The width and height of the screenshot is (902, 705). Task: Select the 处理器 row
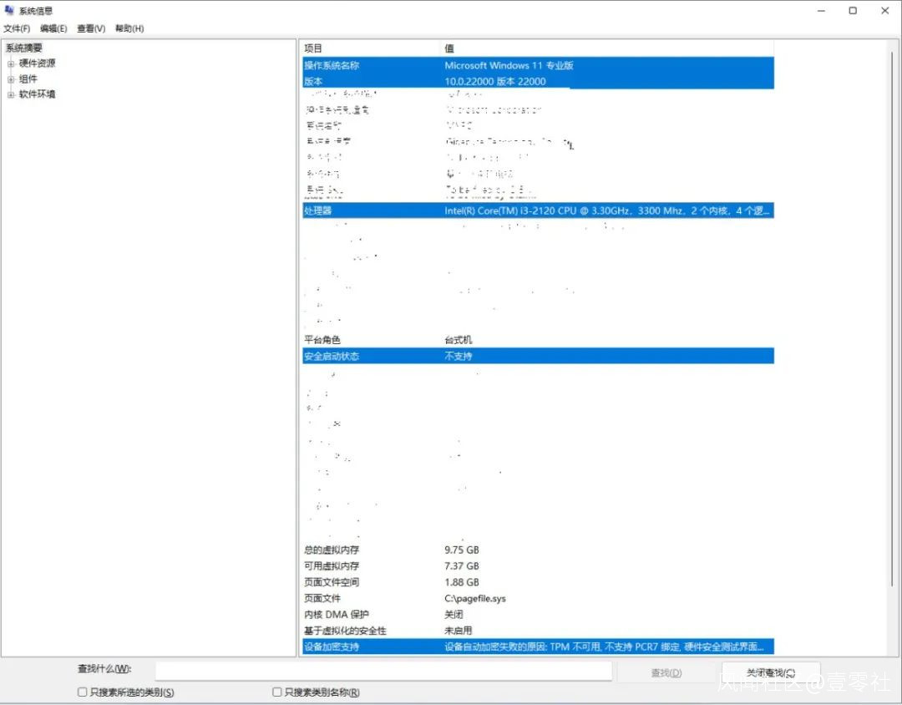538,211
